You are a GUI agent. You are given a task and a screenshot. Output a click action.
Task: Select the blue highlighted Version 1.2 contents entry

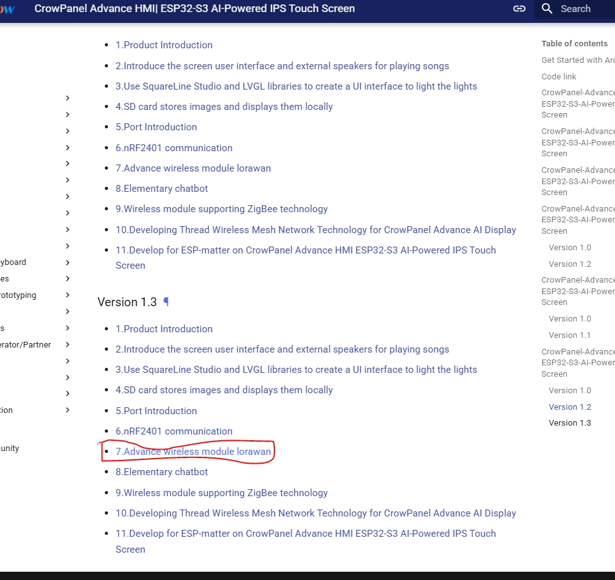click(x=570, y=407)
